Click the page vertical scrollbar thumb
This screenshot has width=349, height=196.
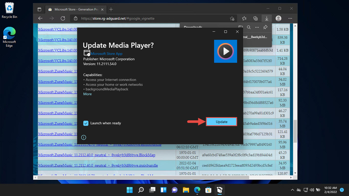(295, 131)
